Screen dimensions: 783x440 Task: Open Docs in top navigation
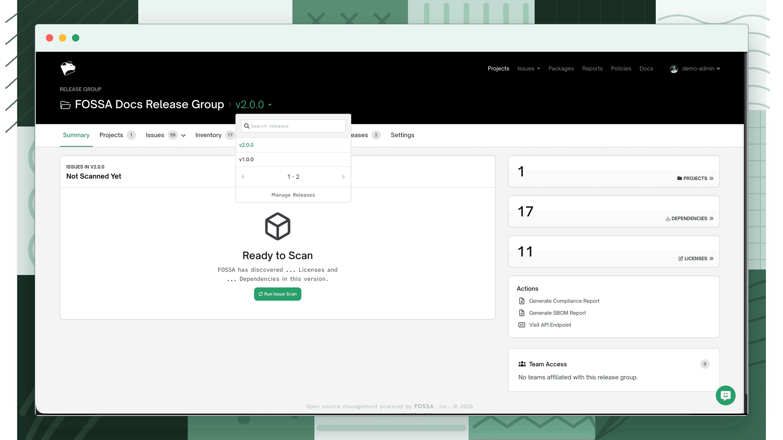coord(646,68)
